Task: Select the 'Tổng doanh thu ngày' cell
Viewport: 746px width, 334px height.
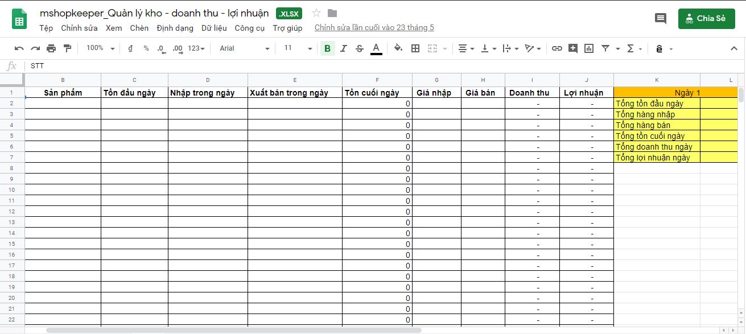Action: coord(657,147)
